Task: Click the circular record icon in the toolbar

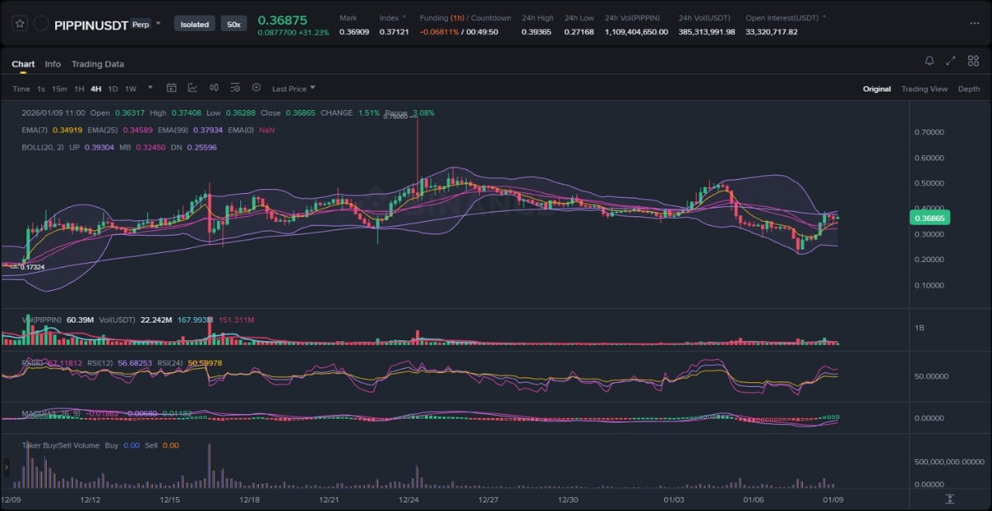Action: pyautogui.click(x=257, y=88)
